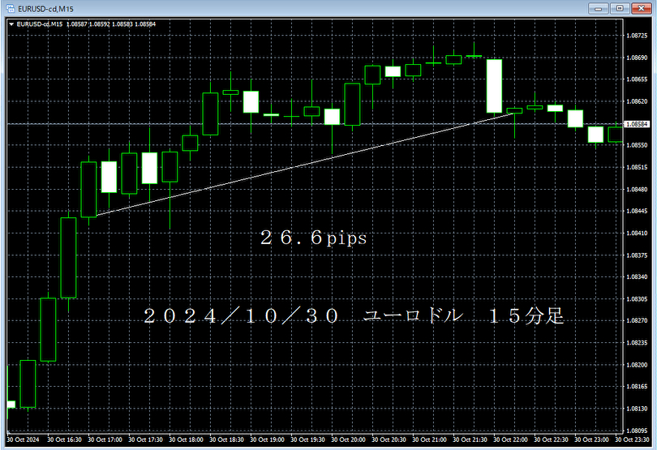
Task: Click the 30 Oct 23:30 time label
Action: point(633,439)
